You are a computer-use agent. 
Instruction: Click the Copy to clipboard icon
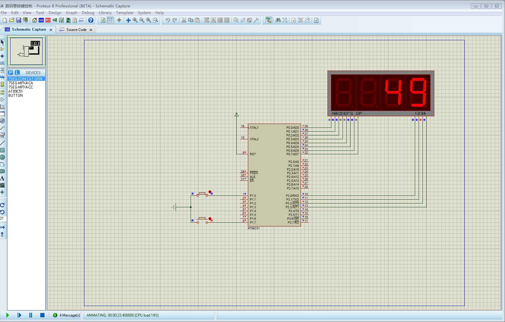[191, 20]
